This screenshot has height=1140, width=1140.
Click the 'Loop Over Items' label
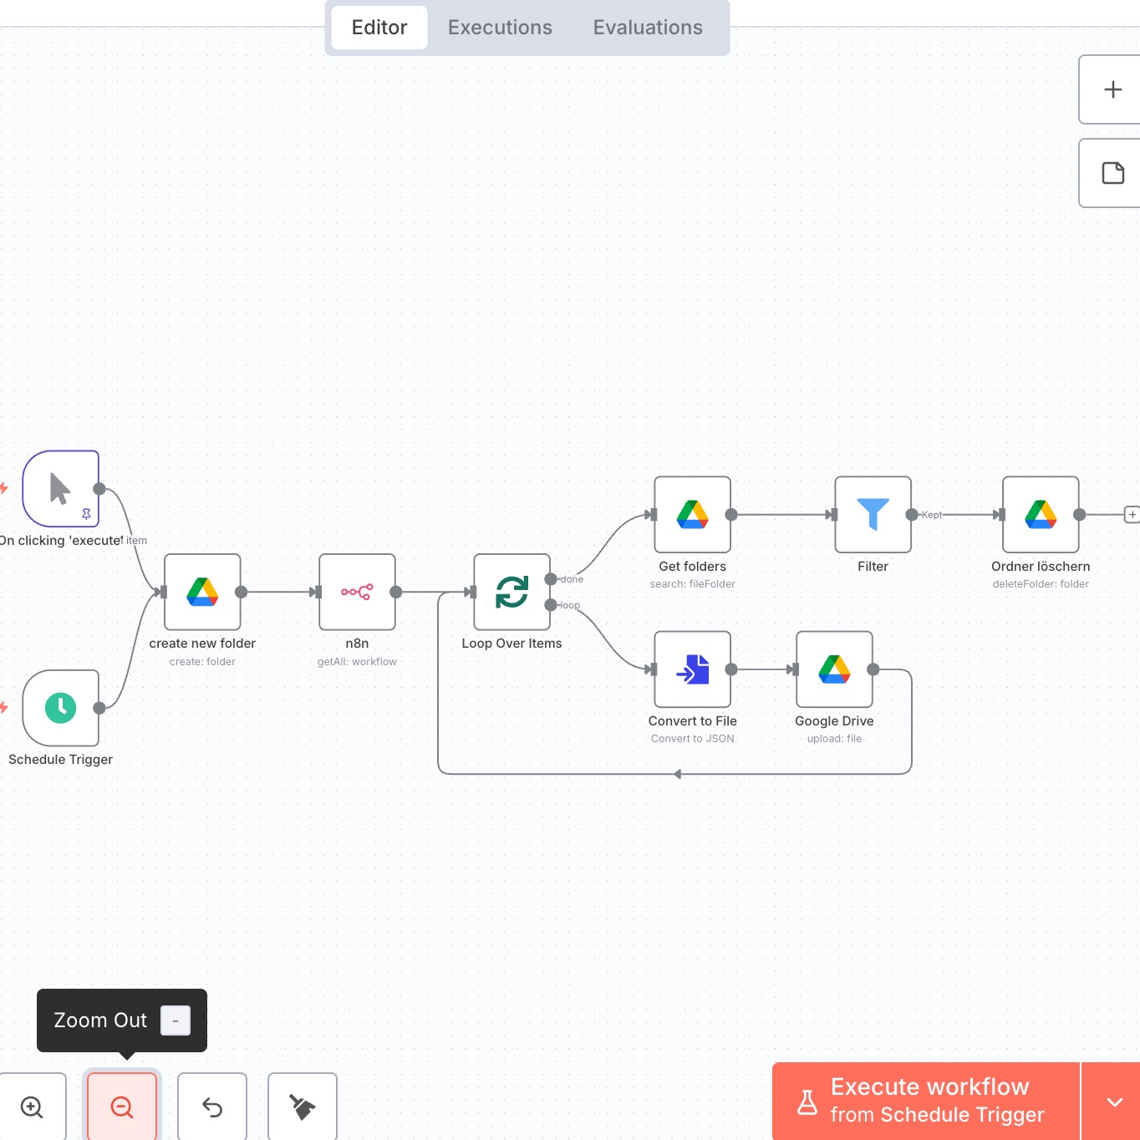pyautogui.click(x=511, y=644)
